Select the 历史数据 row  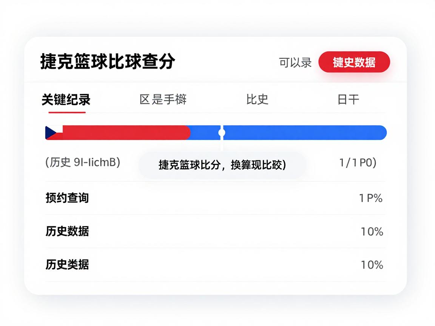pos(68,231)
